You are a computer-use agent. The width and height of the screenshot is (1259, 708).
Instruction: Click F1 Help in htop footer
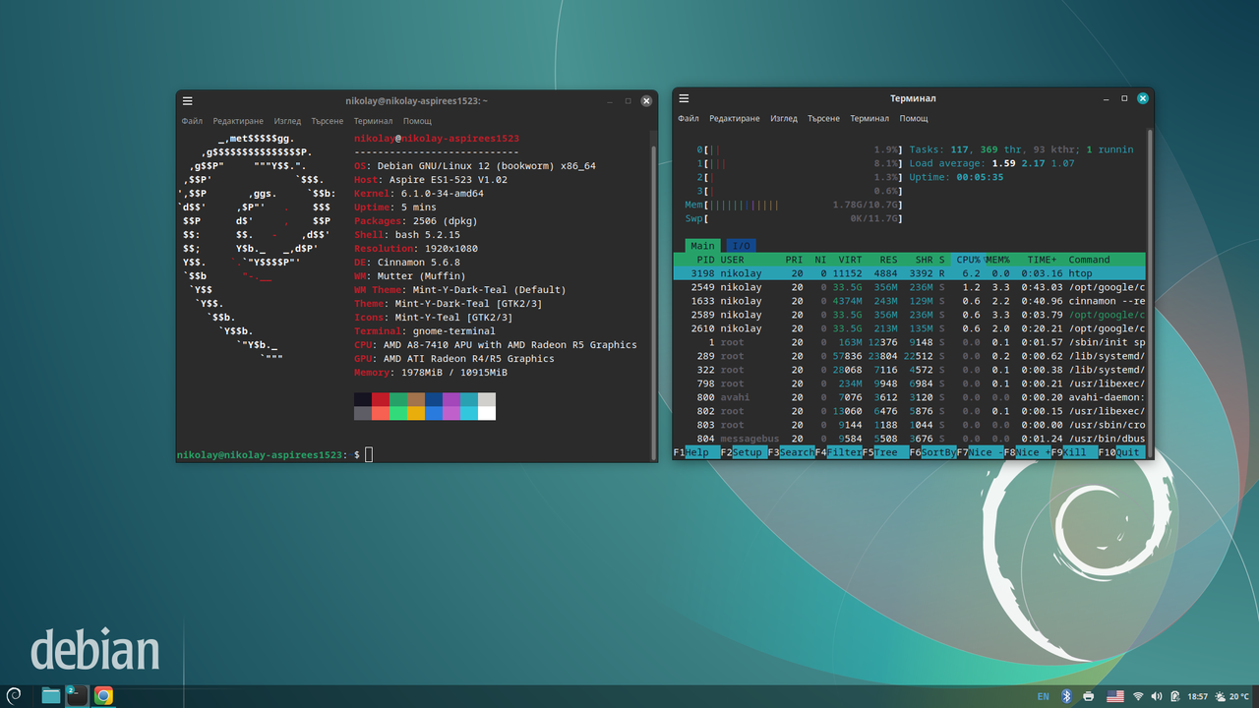point(696,452)
